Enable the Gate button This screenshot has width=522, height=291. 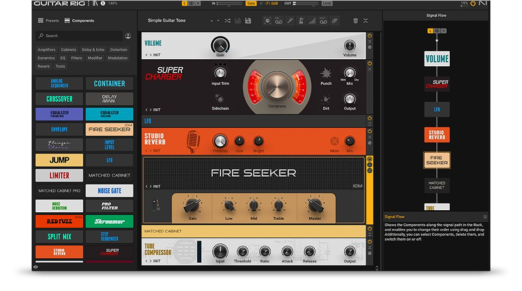coord(250,4)
